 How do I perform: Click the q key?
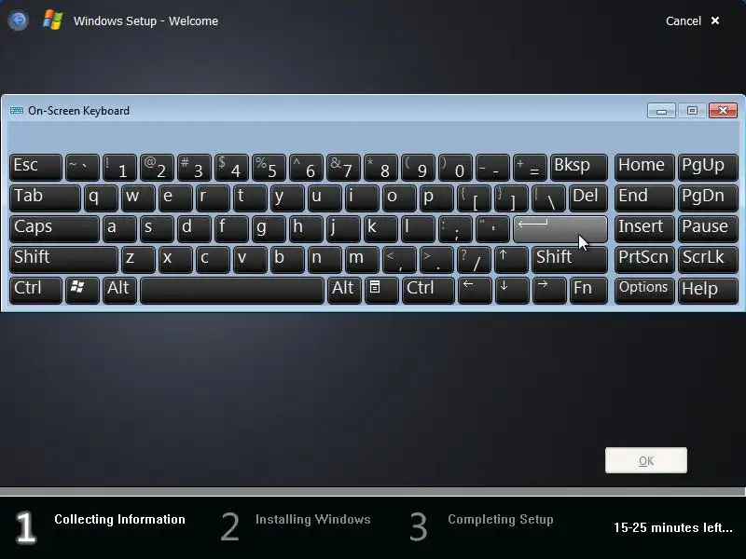point(101,198)
